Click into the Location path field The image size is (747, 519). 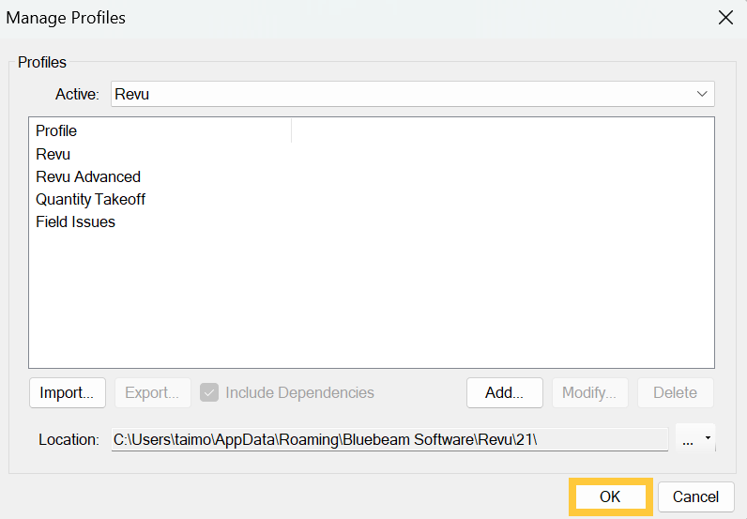(x=389, y=439)
